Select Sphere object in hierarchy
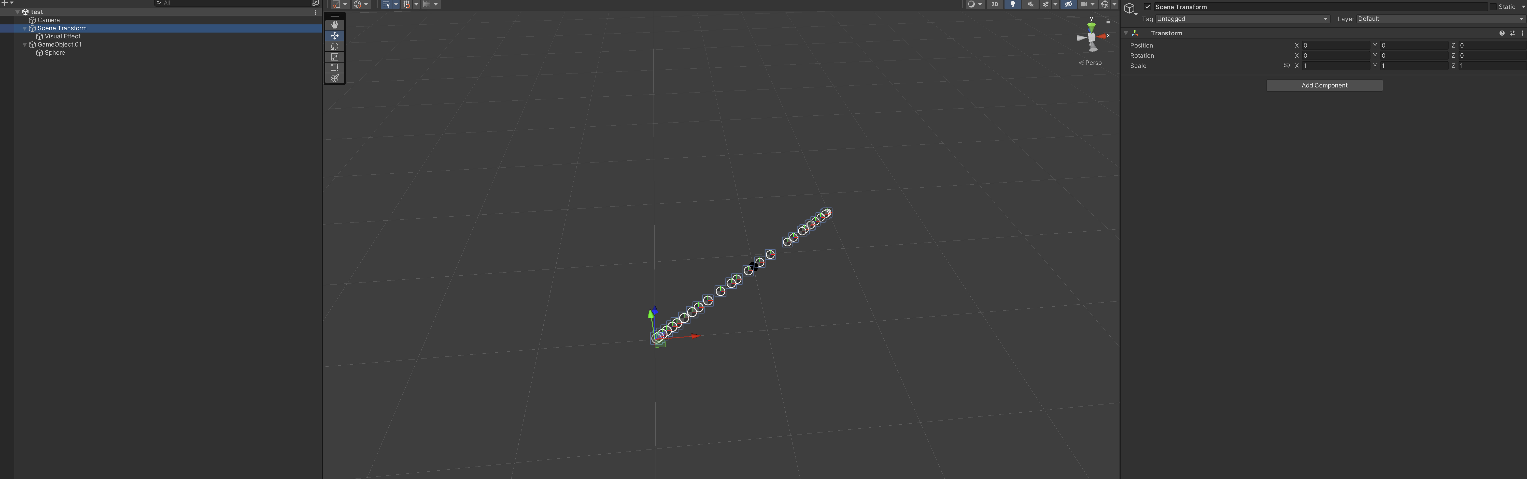The image size is (1527, 479). click(x=54, y=53)
